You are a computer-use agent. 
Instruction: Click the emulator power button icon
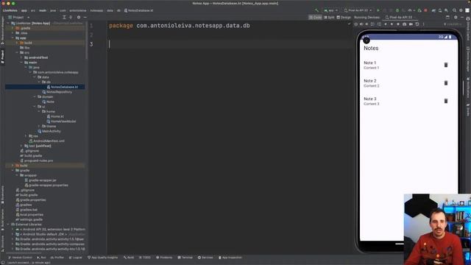click(356, 24)
